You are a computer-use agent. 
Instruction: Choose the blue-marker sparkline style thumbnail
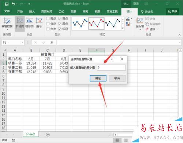[80, 23]
